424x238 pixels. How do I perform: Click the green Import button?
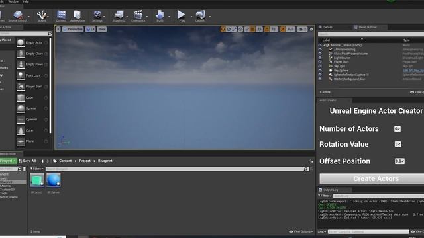point(8,161)
